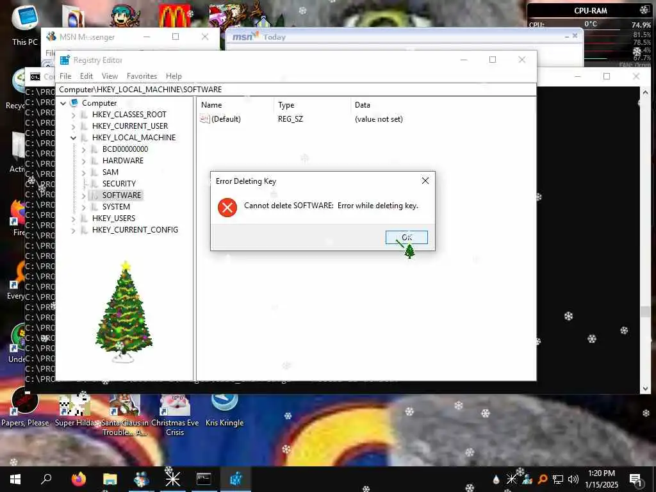
Task: Open taskbar Search
Action: click(x=46, y=479)
